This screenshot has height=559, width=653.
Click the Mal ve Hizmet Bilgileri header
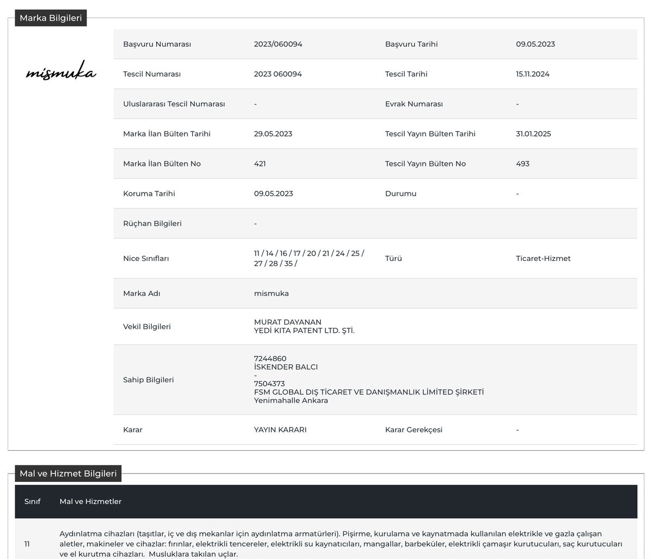(x=68, y=474)
